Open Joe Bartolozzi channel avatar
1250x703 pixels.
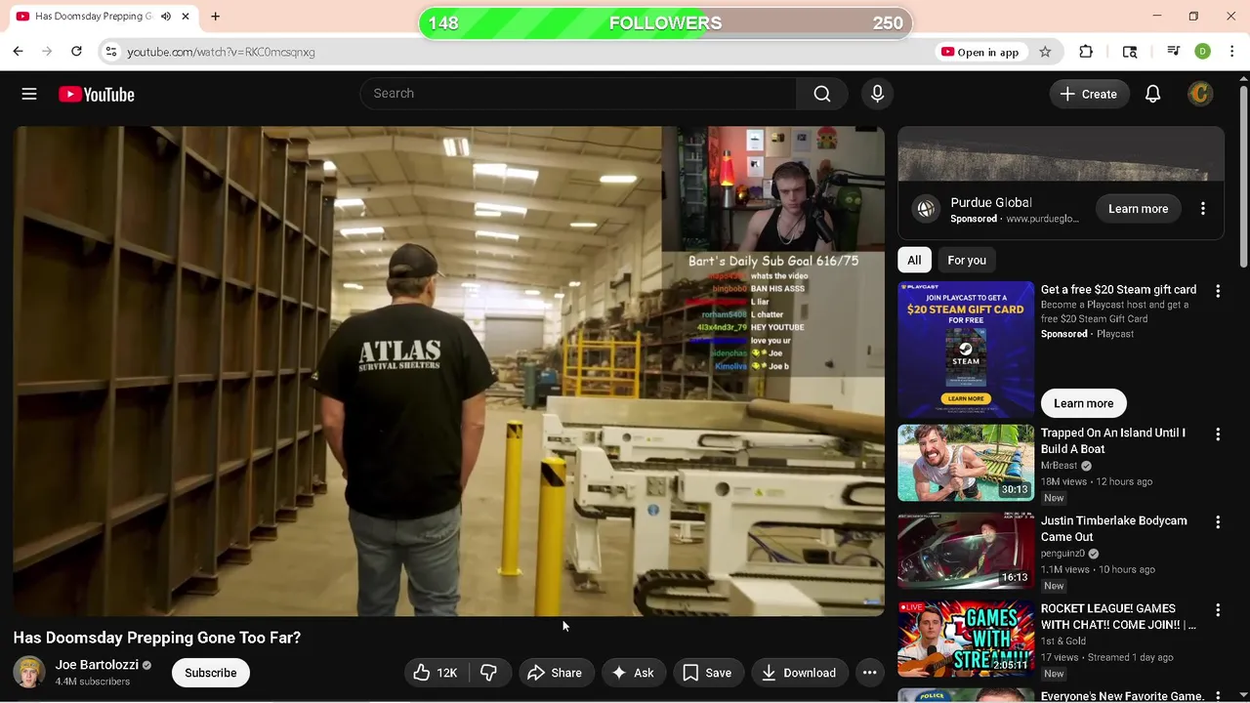pos(29,672)
